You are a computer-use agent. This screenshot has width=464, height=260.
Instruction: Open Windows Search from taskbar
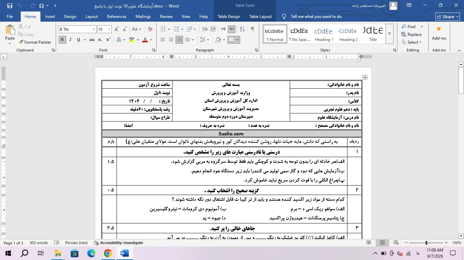point(24,253)
